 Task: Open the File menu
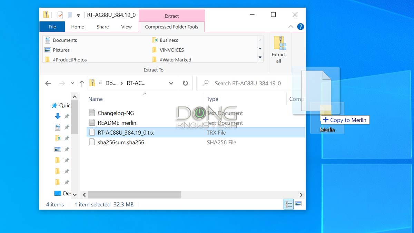(x=52, y=27)
